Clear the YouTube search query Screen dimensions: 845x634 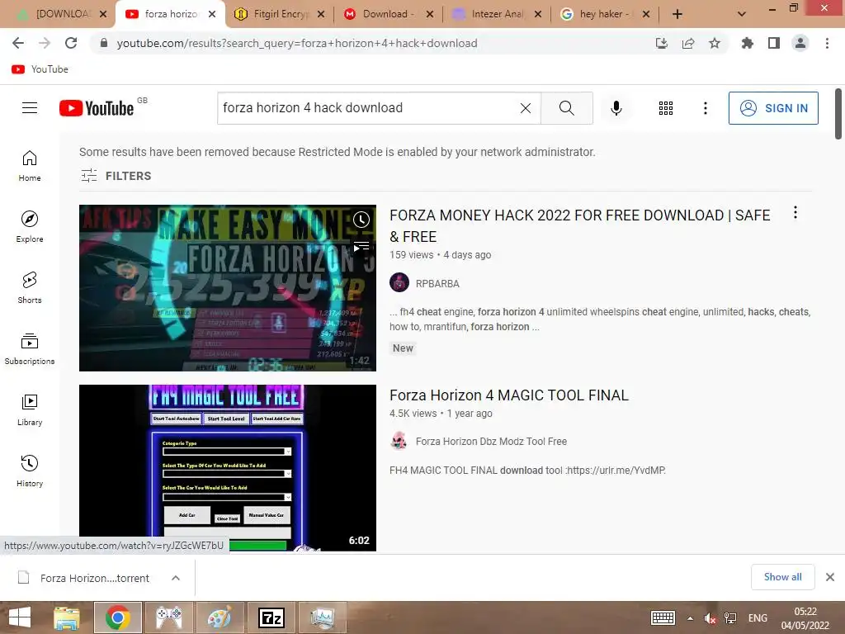(x=526, y=108)
